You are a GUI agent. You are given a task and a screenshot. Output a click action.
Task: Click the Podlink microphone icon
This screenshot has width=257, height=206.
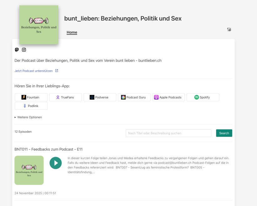click(25, 106)
